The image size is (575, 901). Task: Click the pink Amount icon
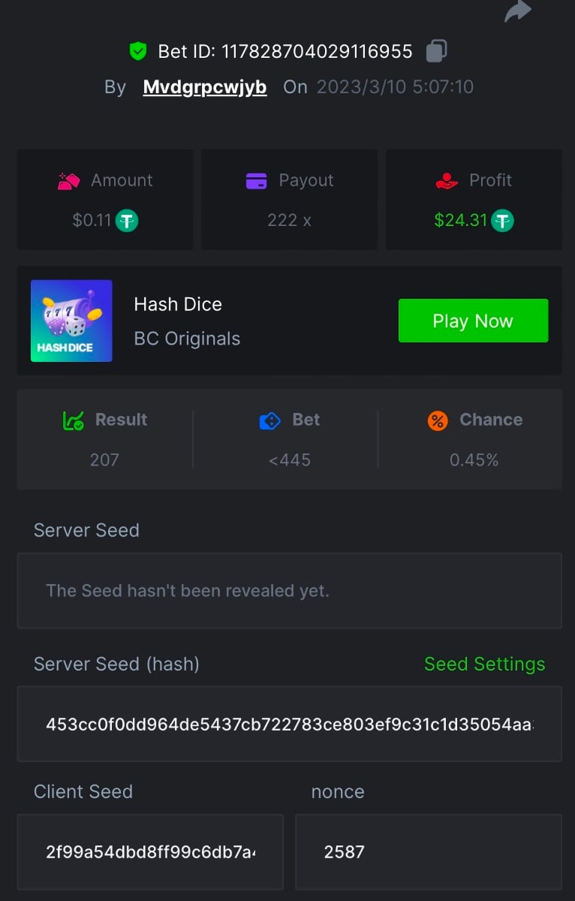click(x=69, y=181)
